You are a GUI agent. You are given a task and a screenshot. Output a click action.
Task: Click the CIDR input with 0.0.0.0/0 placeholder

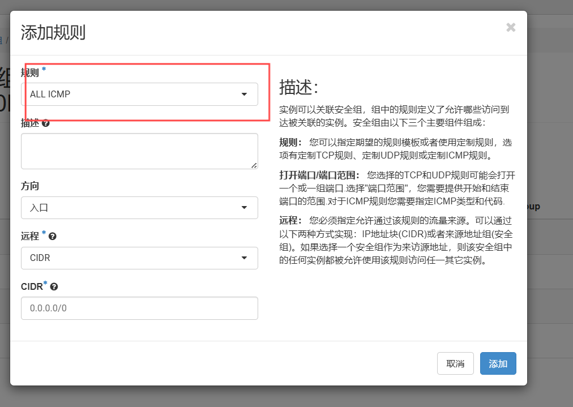(x=139, y=309)
